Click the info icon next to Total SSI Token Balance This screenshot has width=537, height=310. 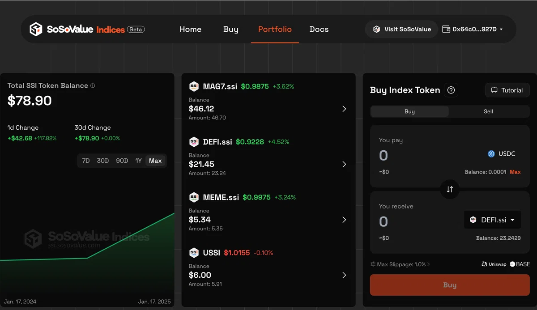coord(93,85)
